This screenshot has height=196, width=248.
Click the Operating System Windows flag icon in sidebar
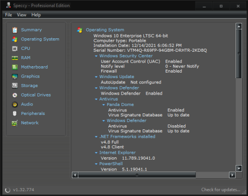(x=15, y=39)
